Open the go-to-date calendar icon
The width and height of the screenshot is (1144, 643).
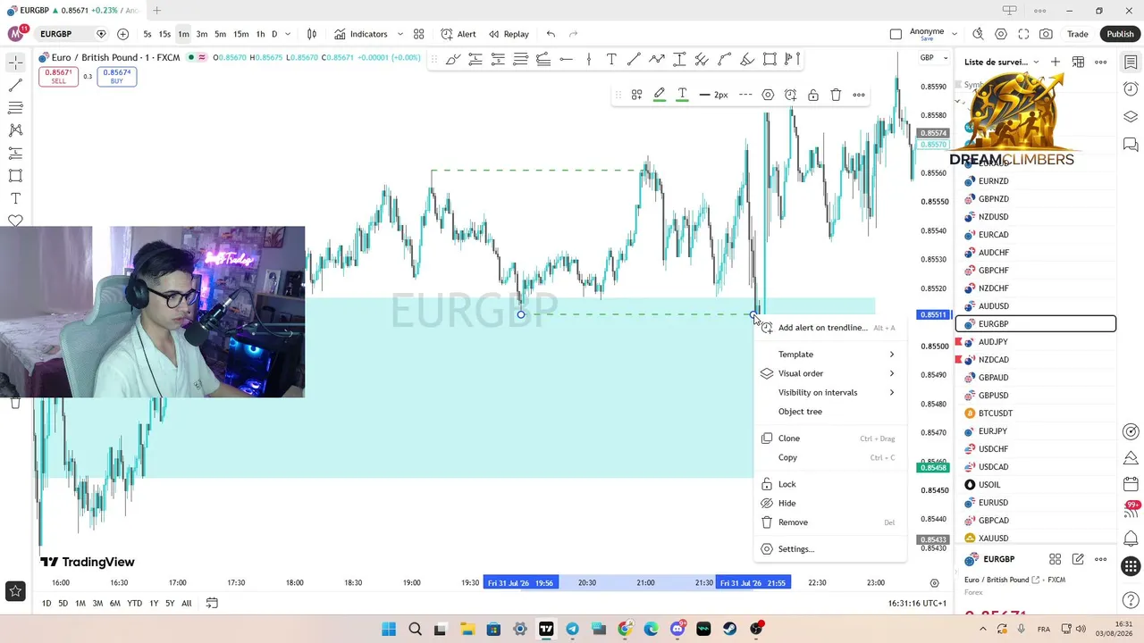click(212, 603)
